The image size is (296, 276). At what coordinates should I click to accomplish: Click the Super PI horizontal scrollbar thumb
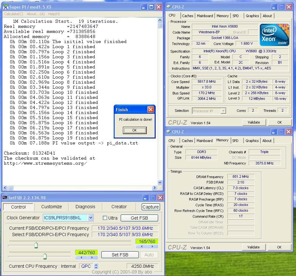click(10, 188)
